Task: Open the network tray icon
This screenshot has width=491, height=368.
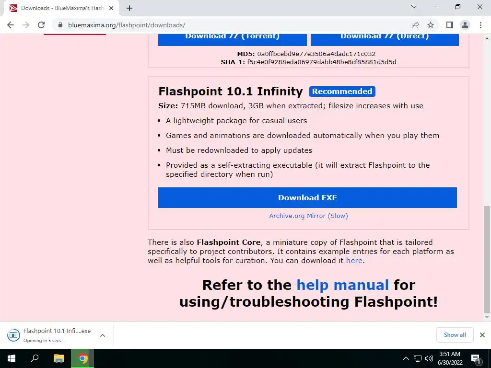Action: tap(418, 358)
